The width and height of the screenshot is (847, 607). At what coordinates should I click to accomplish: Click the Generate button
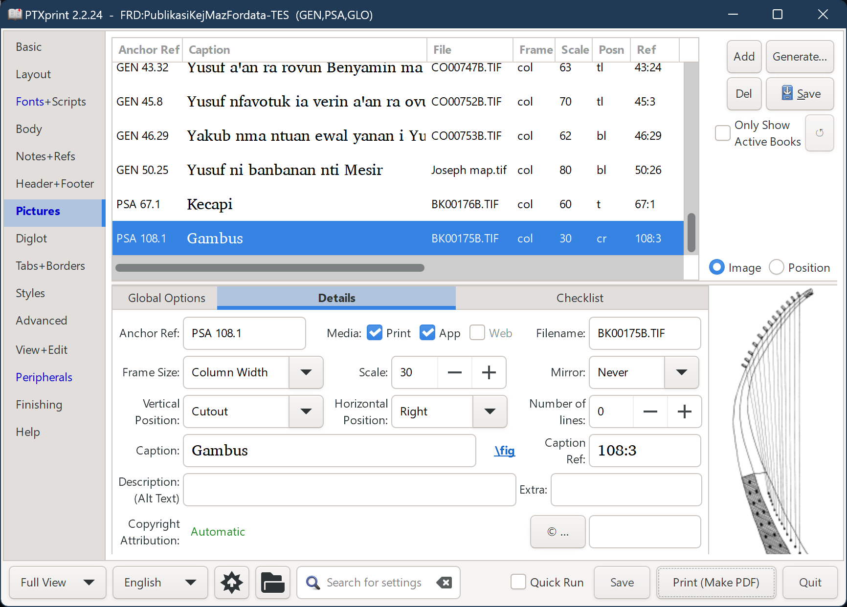click(x=800, y=57)
